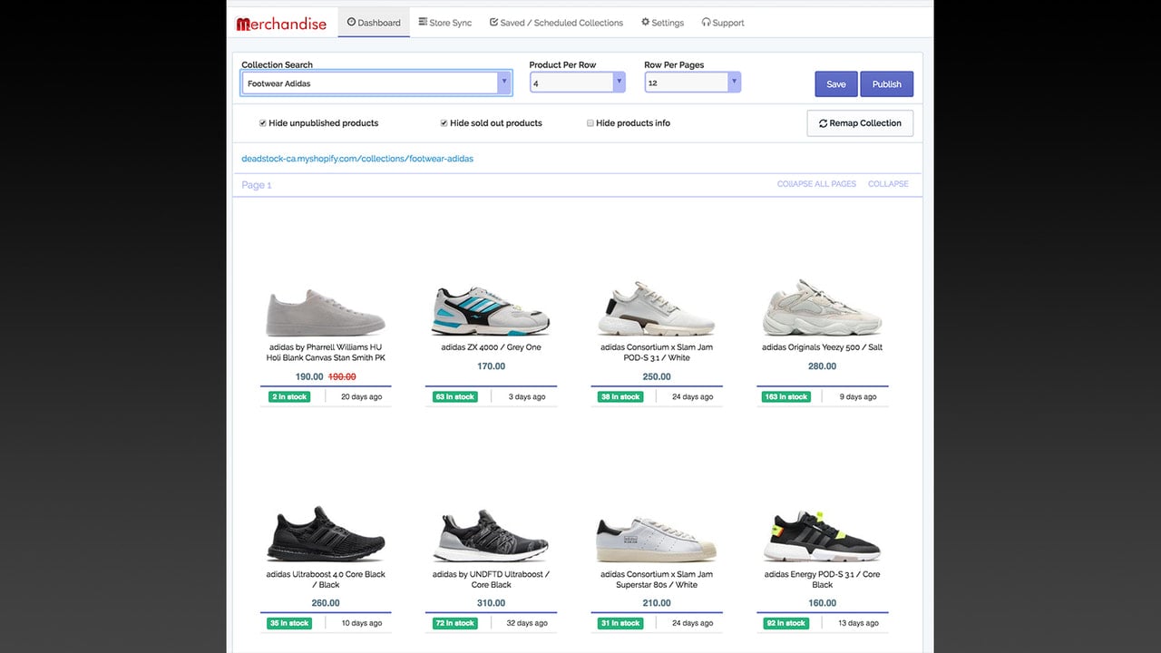
Task: Click the Publish button
Action: click(x=887, y=83)
